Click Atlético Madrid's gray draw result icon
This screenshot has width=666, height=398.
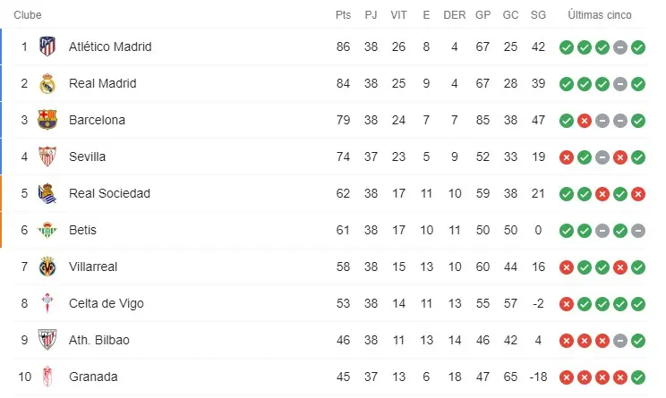pyautogui.click(x=620, y=47)
